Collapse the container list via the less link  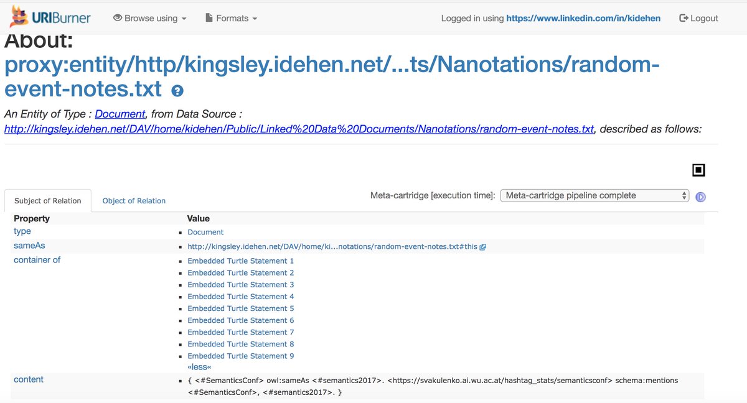point(199,366)
